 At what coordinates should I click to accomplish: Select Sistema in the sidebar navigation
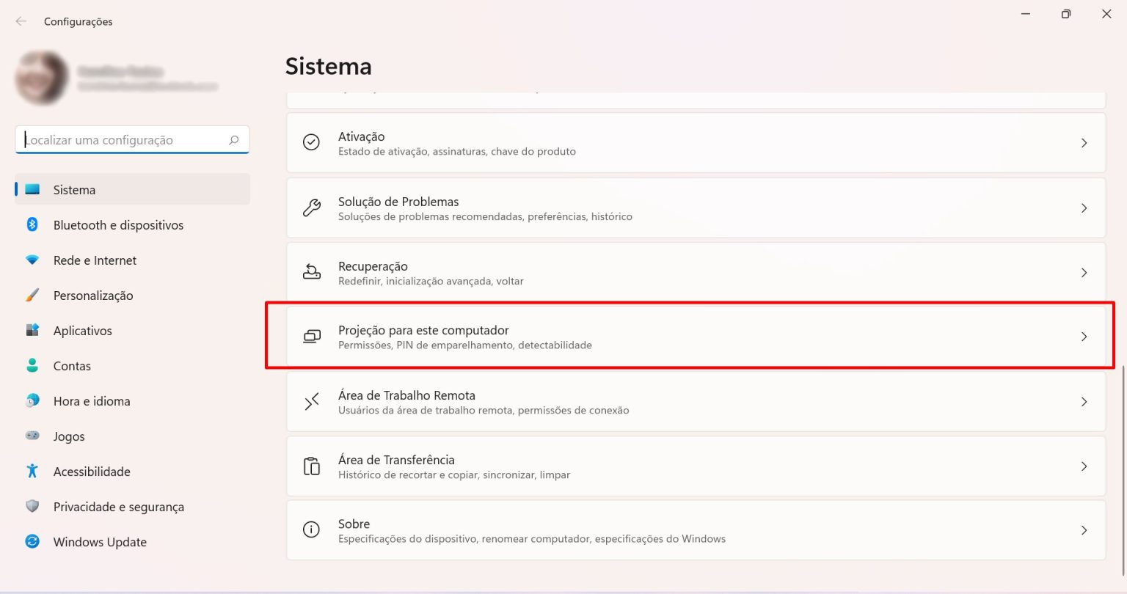click(x=74, y=189)
